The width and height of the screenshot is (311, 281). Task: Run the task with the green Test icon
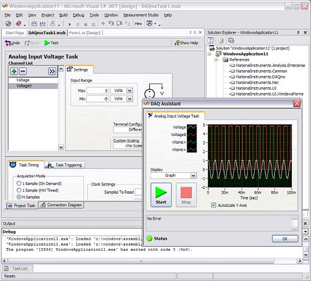(51, 43)
